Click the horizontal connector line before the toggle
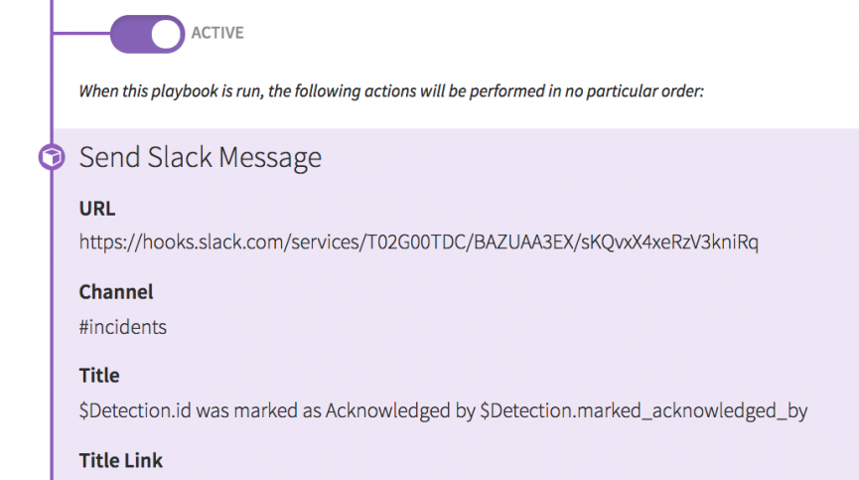 pos(79,33)
